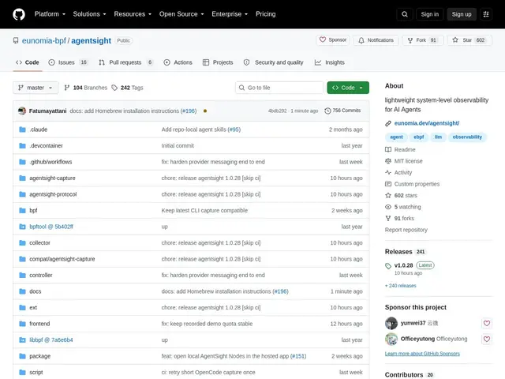
Task: Click the Report repository link
Action: tap(406, 230)
